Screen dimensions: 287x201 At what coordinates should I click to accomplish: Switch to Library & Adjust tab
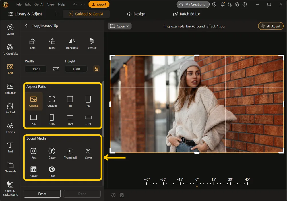(x=25, y=14)
